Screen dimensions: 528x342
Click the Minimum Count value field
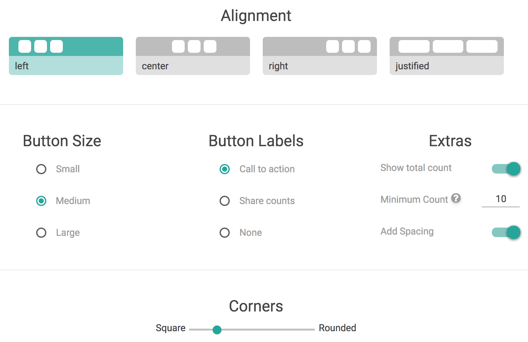501,199
